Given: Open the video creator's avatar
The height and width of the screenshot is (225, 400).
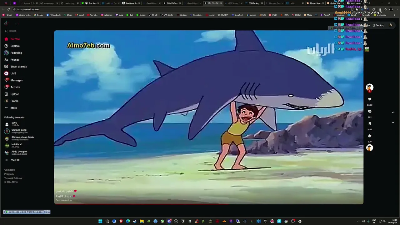Looking at the screenshot, I should point(370,87).
